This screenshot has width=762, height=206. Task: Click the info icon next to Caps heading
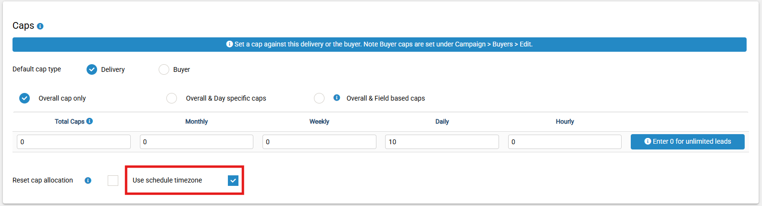pos(40,26)
